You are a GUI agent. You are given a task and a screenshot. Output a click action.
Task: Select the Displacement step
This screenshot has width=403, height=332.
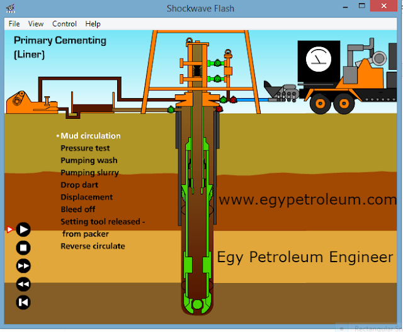tap(87, 197)
